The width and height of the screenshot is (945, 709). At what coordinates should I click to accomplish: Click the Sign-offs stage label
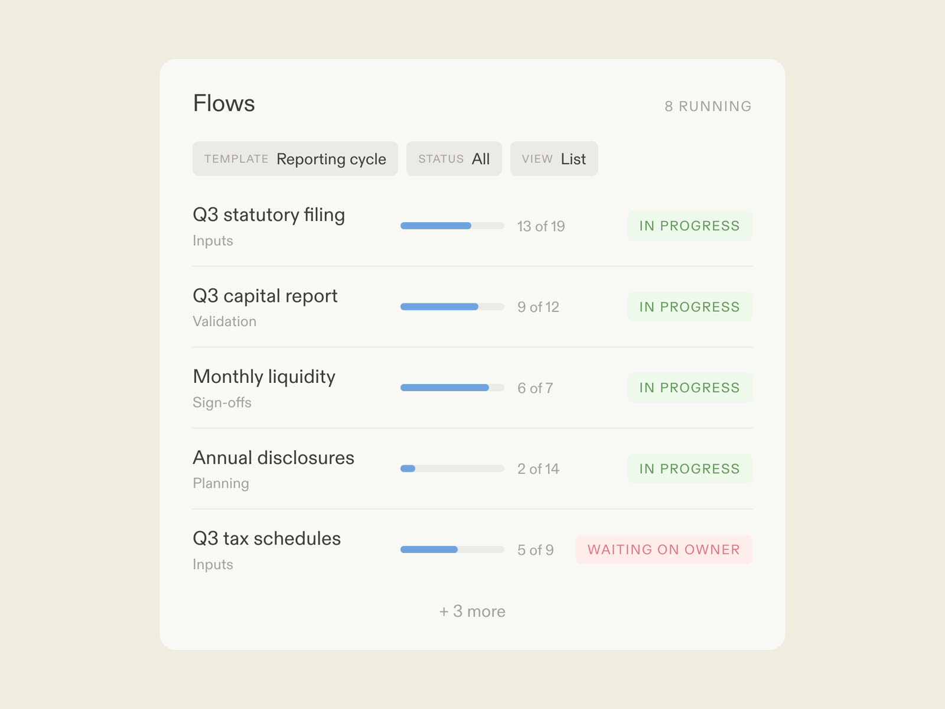tap(222, 402)
